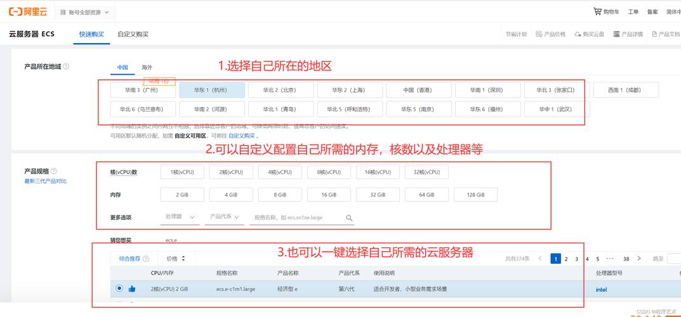Screen dimensions: 681x317
Task: Select the 海外 region tab
Action: click(x=147, y=67)
